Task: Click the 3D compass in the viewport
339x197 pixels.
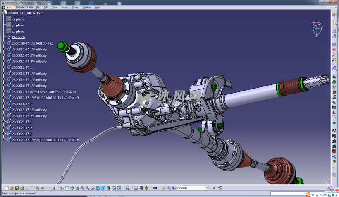Action: [317, 29]
